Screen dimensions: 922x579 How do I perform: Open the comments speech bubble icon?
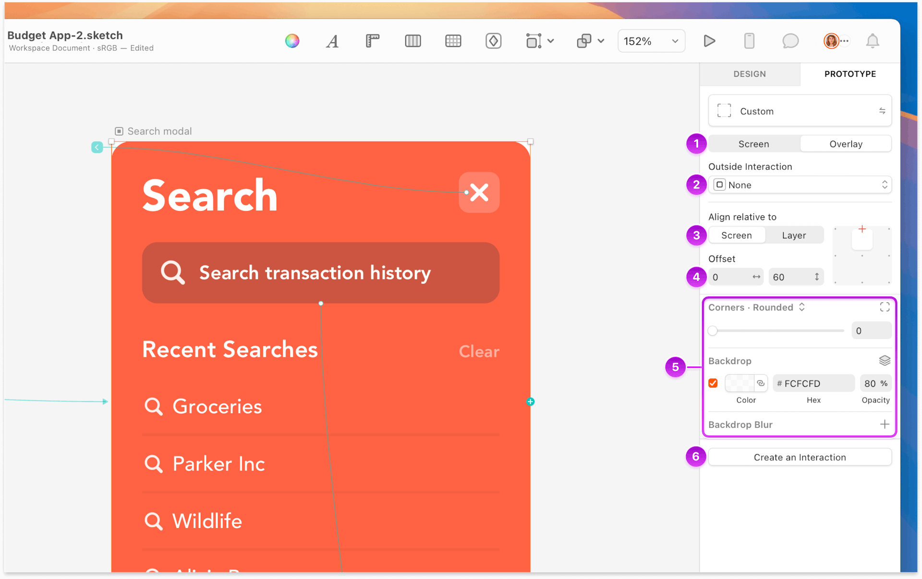pyautogui.click(x=790, y=41)
